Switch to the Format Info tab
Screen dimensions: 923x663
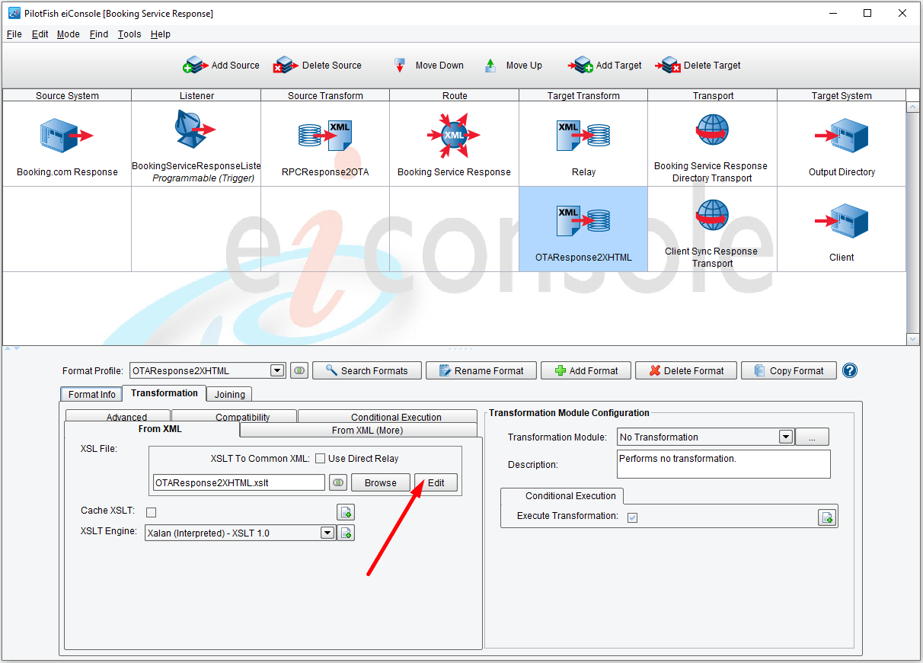pos(92,394)
